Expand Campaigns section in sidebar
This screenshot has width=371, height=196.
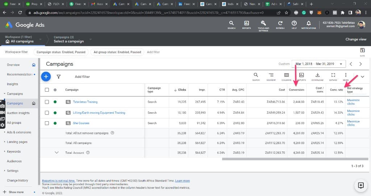pos(4,93)
